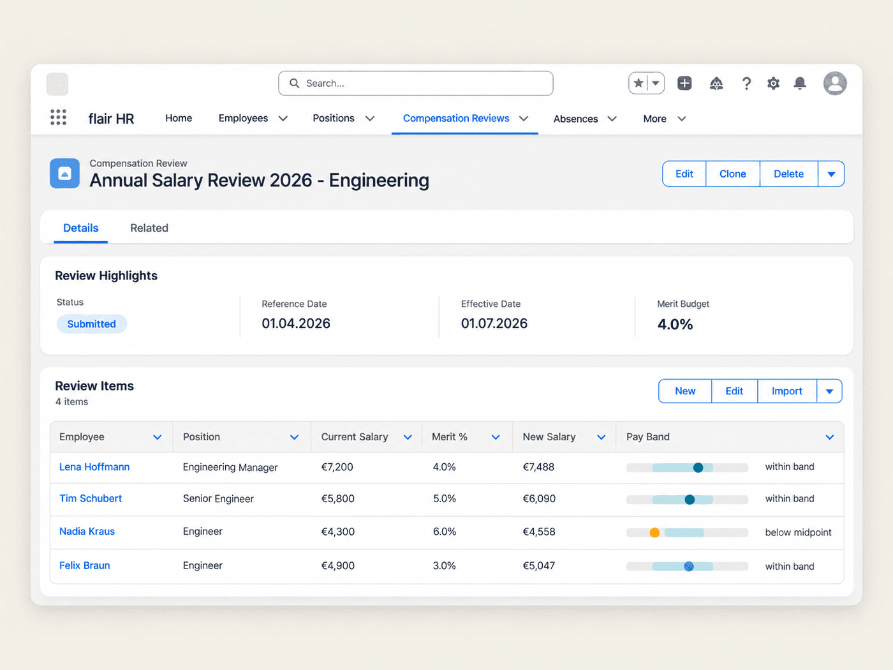Open the Current Salary column menu

[x=408, y=437]
